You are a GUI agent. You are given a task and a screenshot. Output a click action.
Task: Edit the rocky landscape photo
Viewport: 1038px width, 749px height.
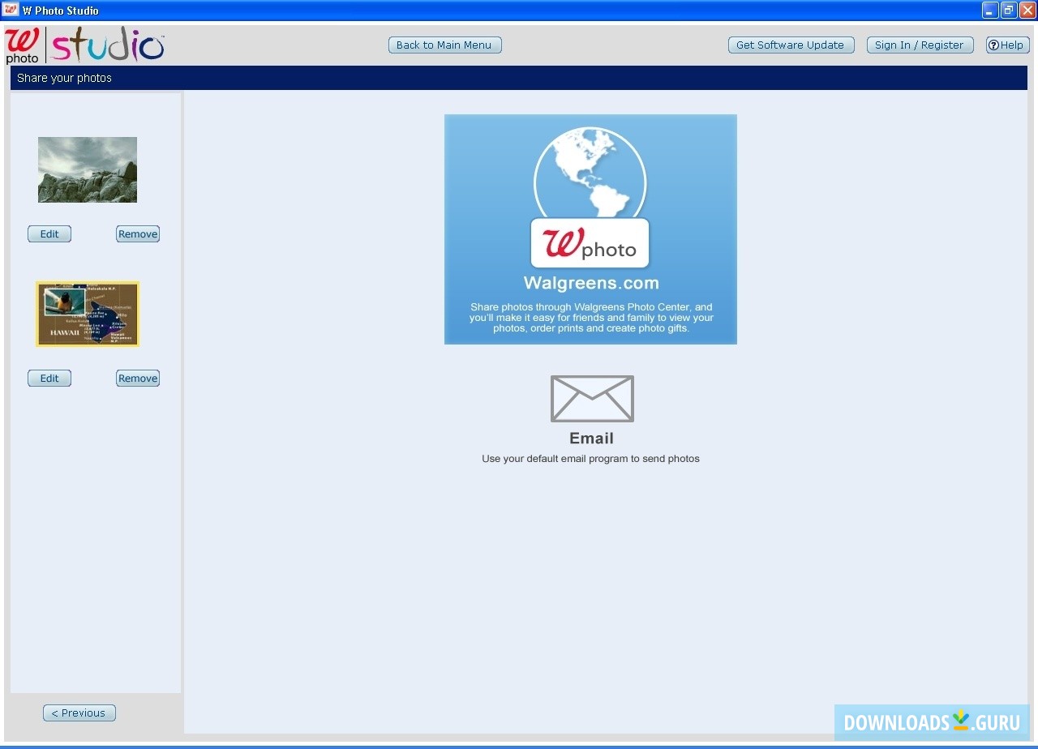(x=49, y=234)
